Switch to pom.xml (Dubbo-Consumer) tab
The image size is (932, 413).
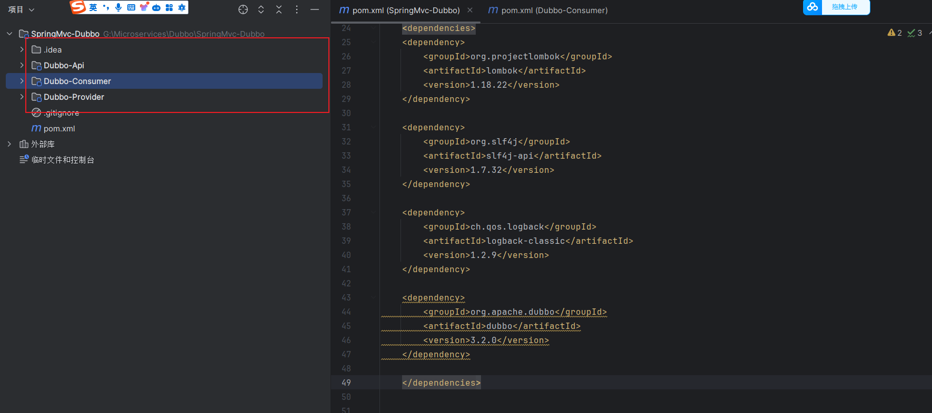548,10
